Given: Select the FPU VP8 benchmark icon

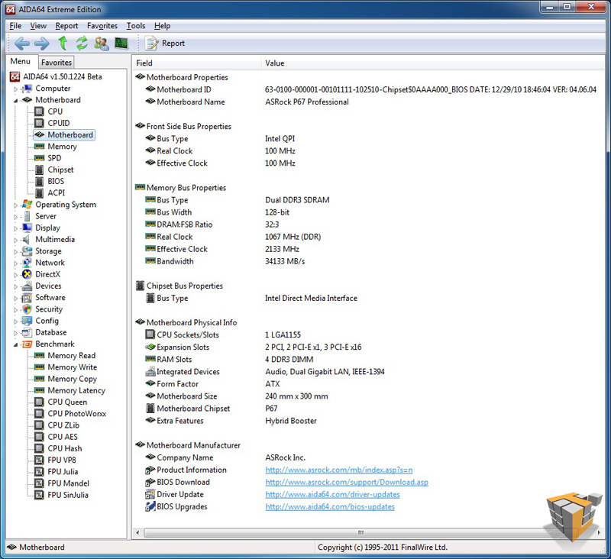Looking at the screenshot, I should pyautogui.click(x=39, y=460).
